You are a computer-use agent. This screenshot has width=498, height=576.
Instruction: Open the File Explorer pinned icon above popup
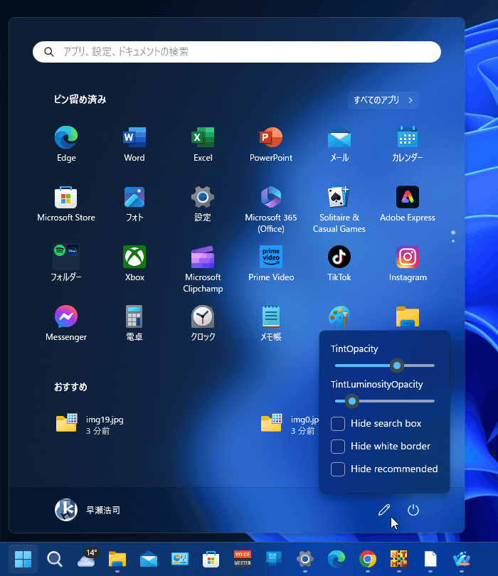[x=407, y=316]
